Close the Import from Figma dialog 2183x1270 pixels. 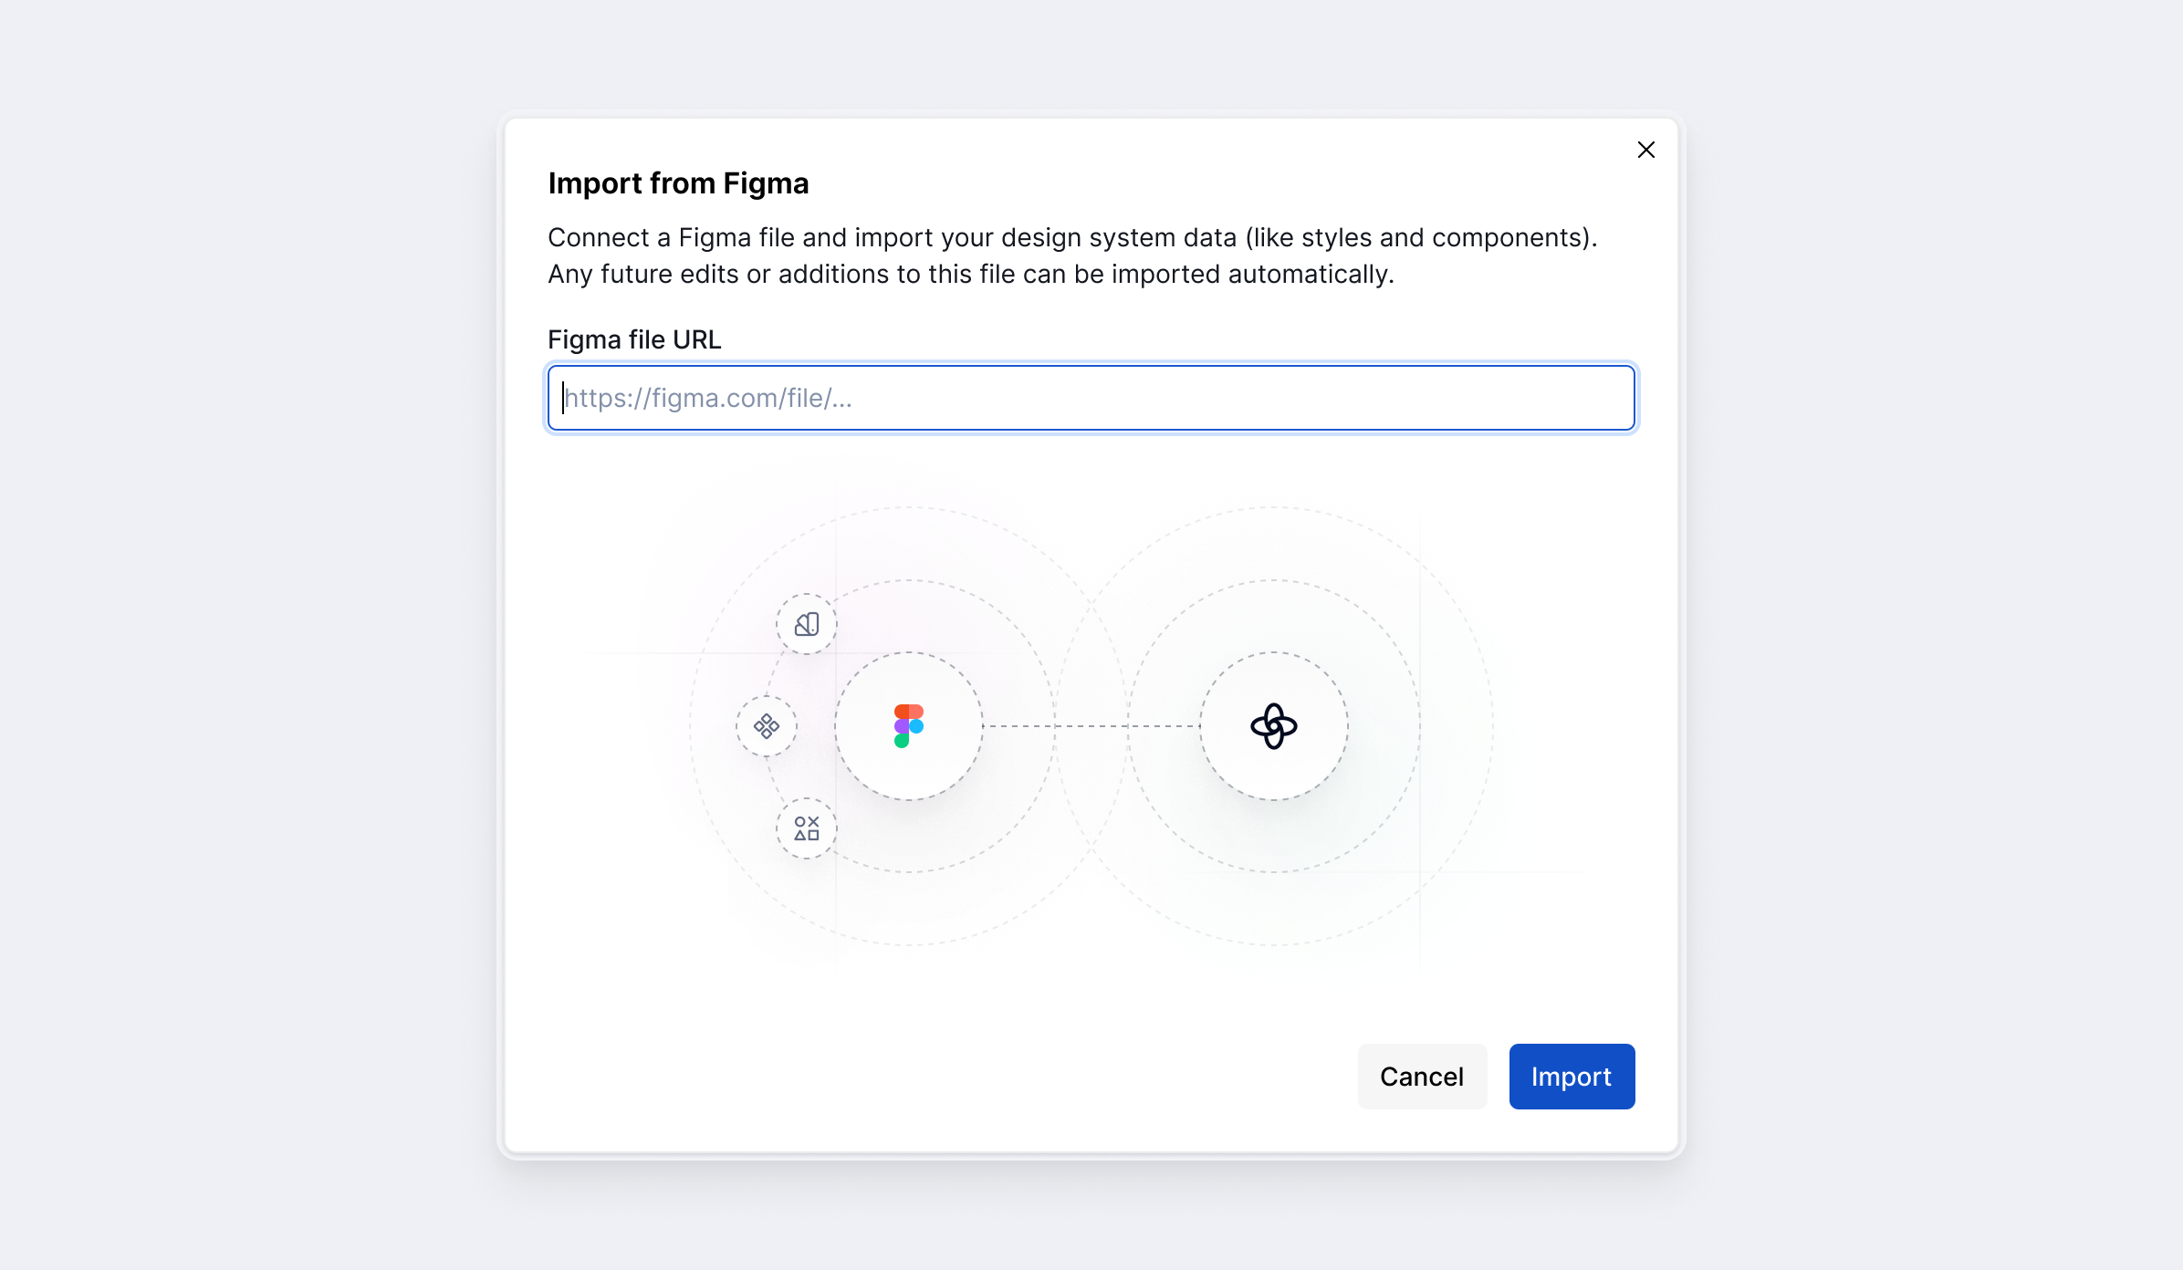click(x=1645, y=150)
